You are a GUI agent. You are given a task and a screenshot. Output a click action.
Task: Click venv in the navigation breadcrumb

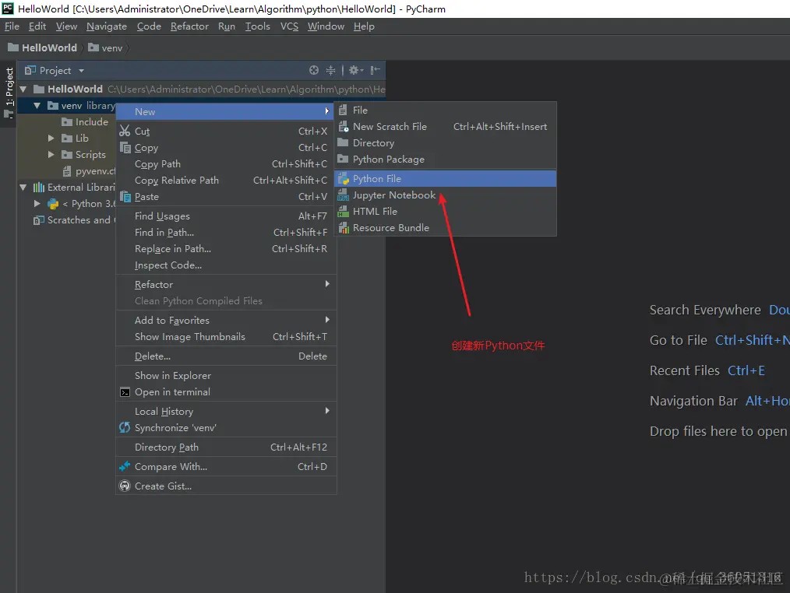(105, 47)
